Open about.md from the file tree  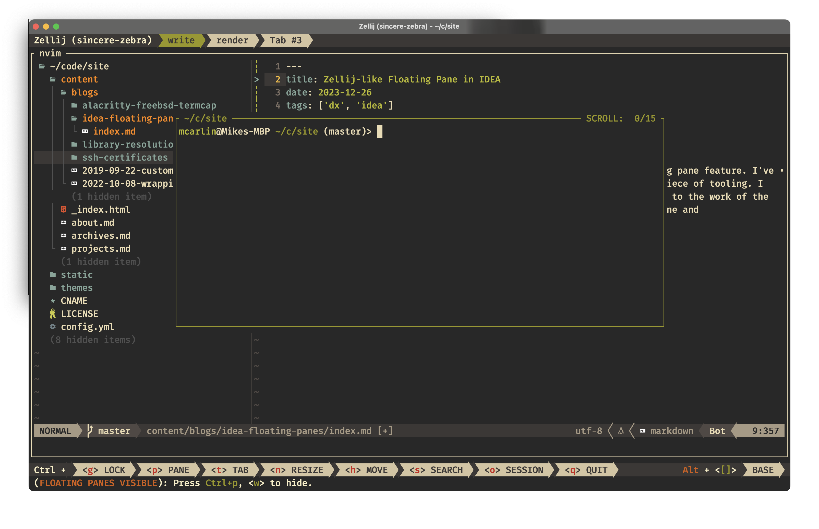93,223
